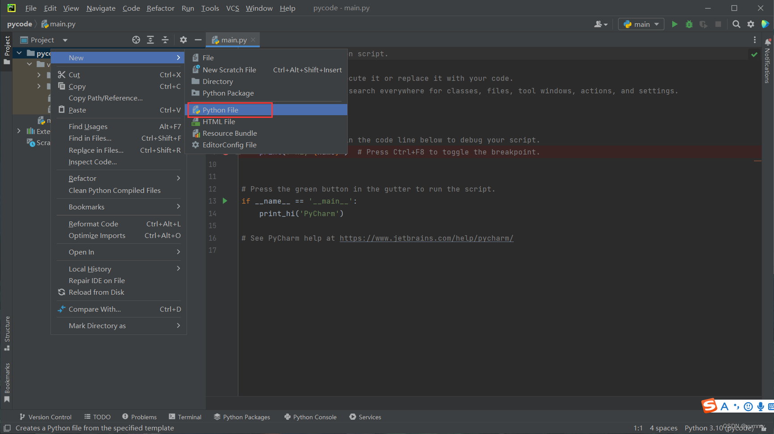Select opened file target icon in Project panel

(136, 40)
